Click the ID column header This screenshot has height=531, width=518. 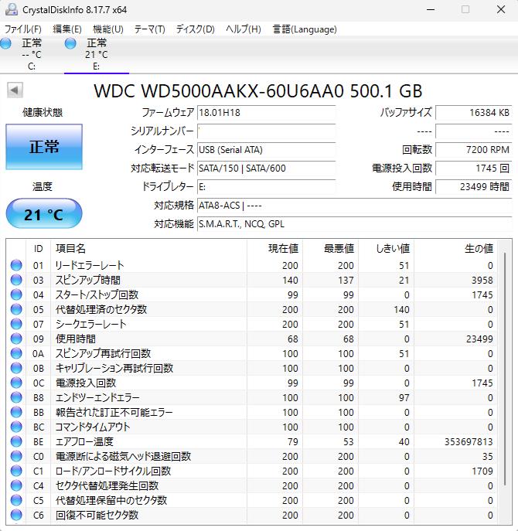[x=39, y=249]
